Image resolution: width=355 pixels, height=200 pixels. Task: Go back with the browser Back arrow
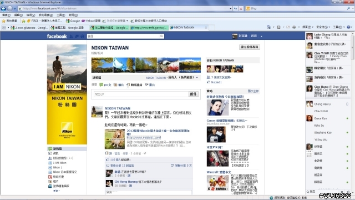[3, 9]
